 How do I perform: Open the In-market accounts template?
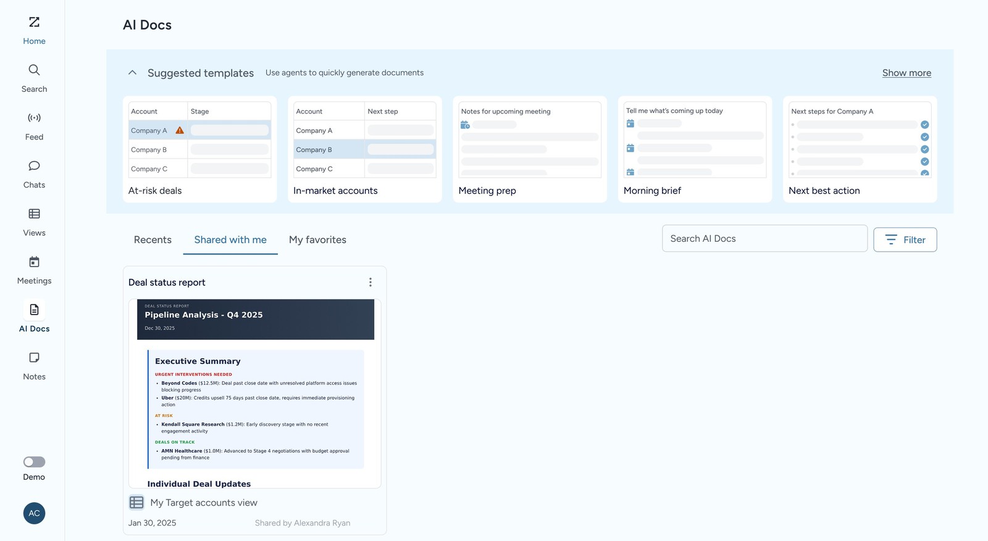[x=364, y=149]
